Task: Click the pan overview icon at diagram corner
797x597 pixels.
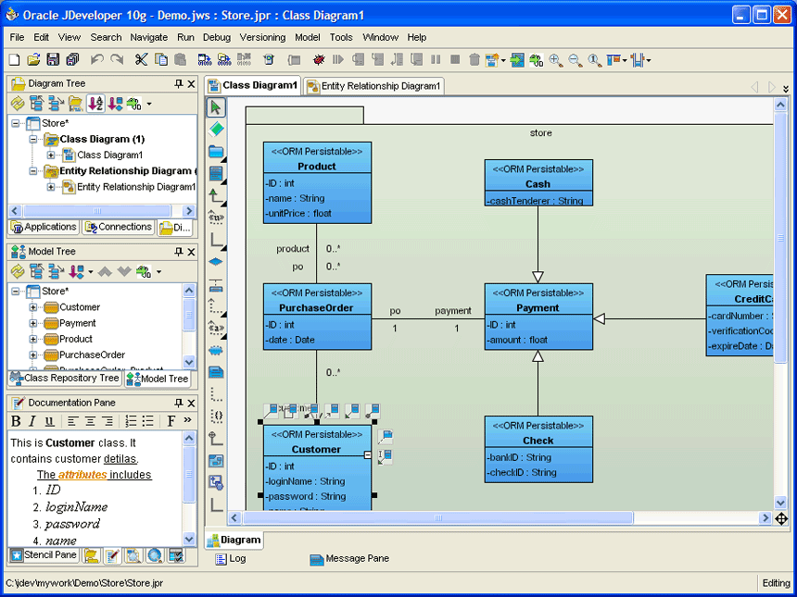Action: click(781, 518)
